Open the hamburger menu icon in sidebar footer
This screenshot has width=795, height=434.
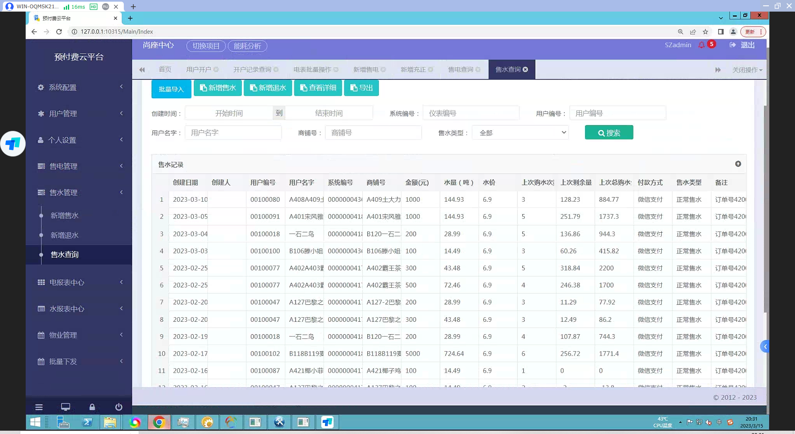pos(39,407)
